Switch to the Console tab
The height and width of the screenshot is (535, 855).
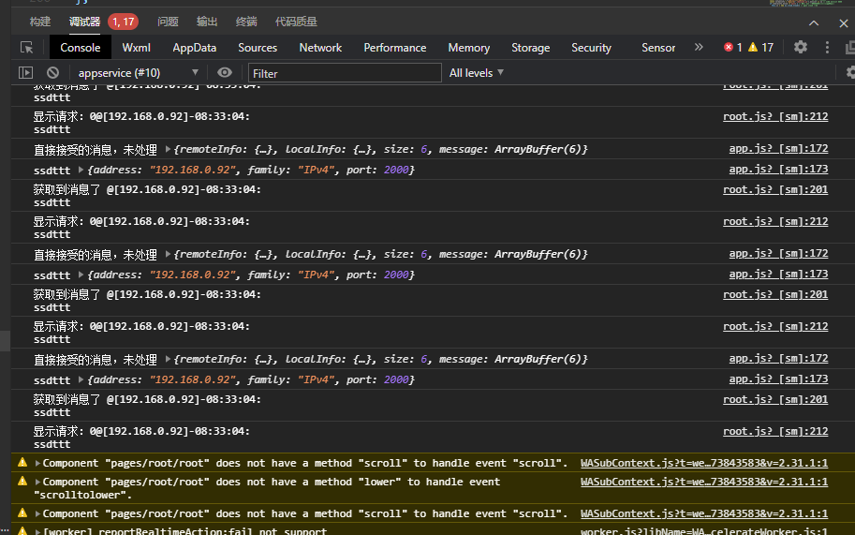81,48
